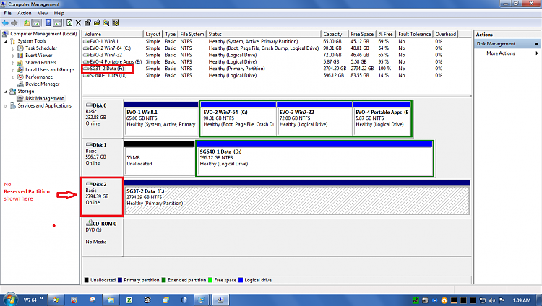Click the Disk 0 label panel

pos(103,119)
